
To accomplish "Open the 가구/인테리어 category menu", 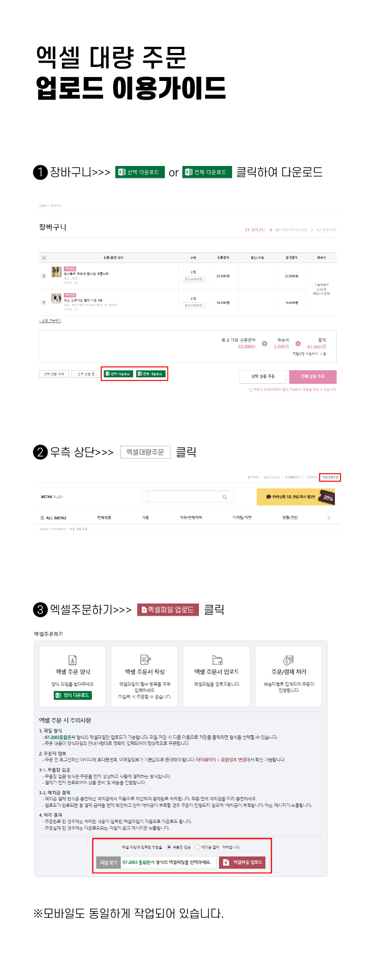I will tap(191, 518).
